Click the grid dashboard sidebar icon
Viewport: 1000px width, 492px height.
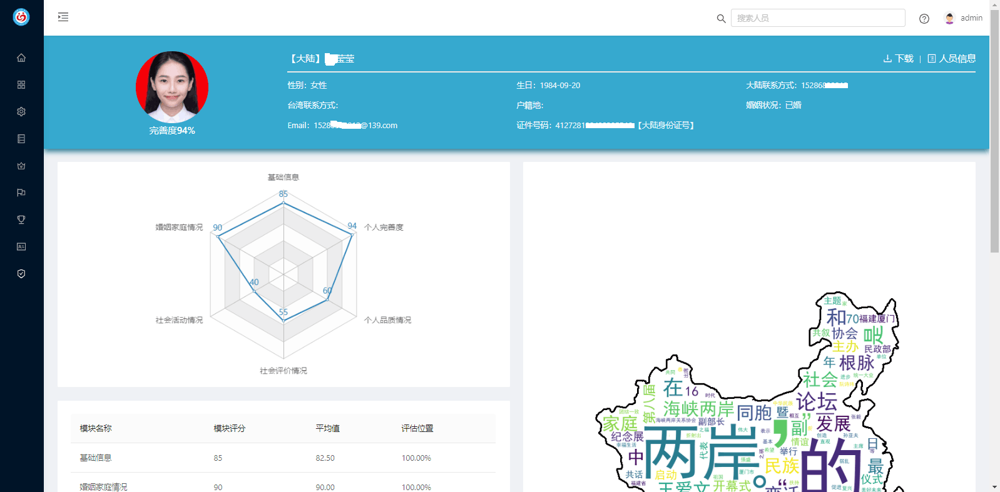pyautogui.click(x=21, y=84)
